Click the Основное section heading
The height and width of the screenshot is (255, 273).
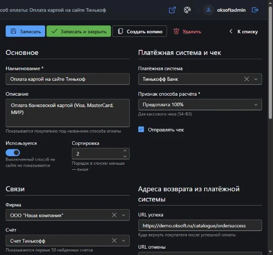pos(22,53)
